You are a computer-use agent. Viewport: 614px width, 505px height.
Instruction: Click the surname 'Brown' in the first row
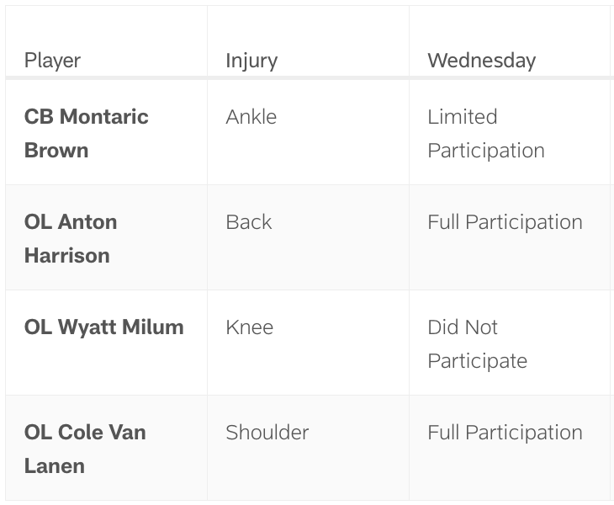tap(56, 151)
